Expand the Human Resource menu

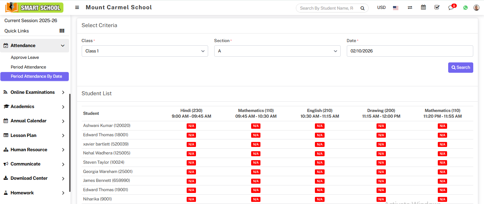pos(34,150)
